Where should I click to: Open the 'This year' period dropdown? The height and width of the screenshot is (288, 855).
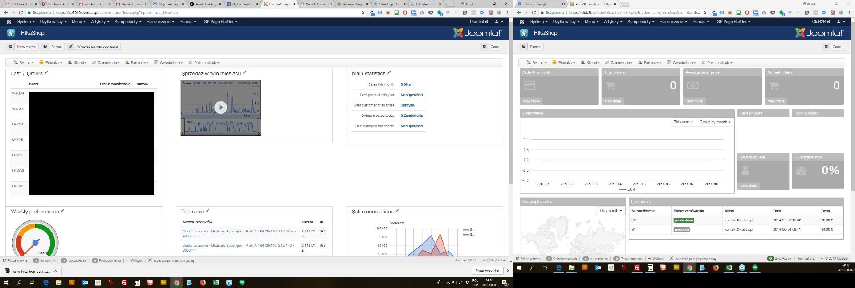coord(683,122)
